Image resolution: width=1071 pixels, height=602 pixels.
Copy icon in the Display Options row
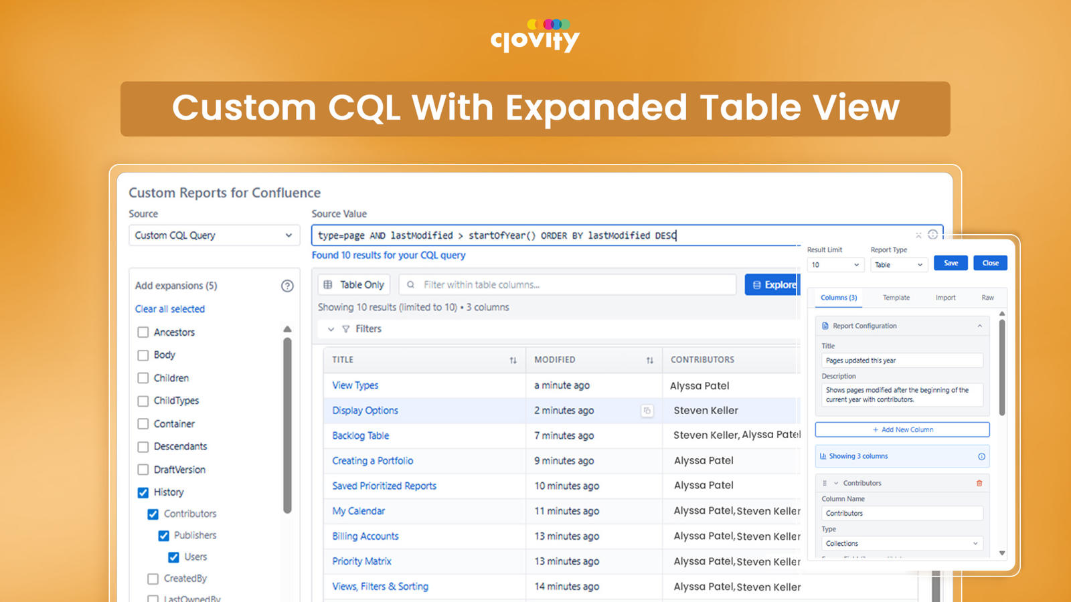click(647, 411)
